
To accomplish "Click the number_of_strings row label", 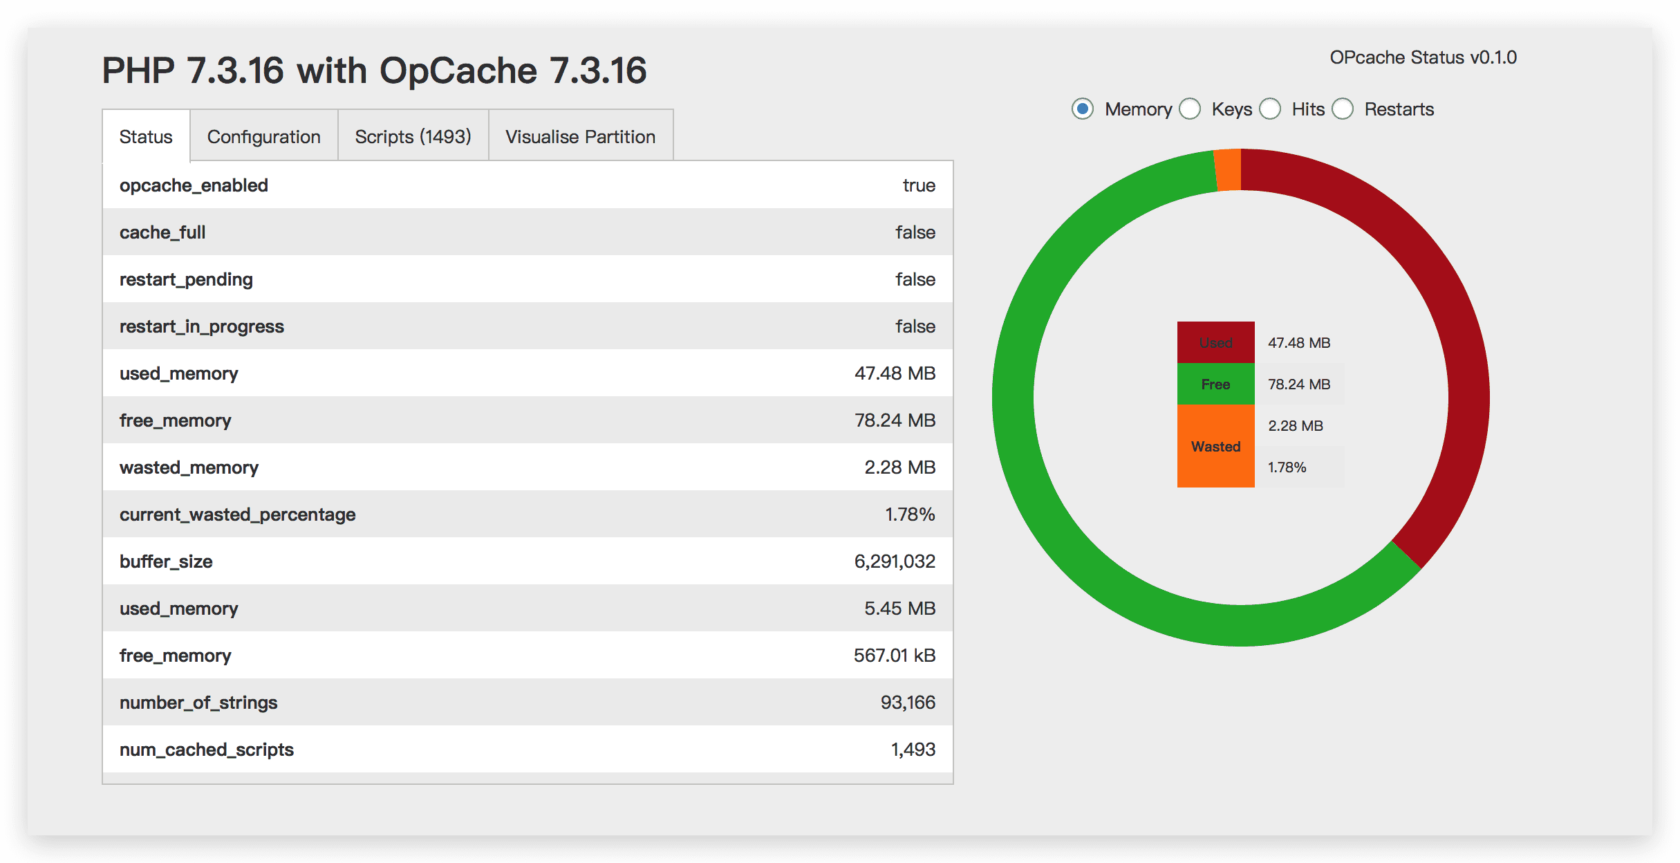I will tap(198, 703).
